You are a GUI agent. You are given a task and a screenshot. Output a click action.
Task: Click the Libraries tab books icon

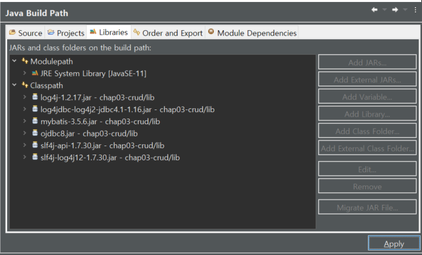coord(93,32)
